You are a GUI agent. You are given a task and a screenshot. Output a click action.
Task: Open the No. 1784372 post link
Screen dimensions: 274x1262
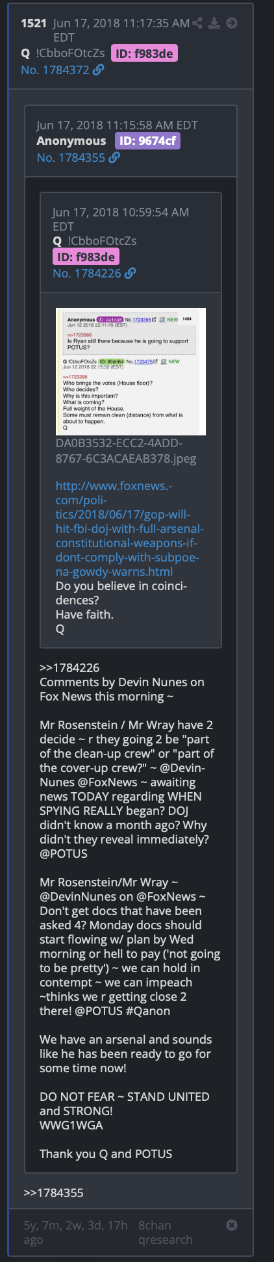pyautogui.click(x=55, y=70)
